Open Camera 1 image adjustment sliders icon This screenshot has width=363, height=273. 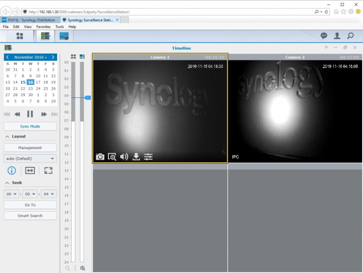pos(148,157)
